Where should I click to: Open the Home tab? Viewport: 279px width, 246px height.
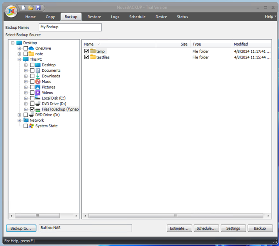point(30,17)
